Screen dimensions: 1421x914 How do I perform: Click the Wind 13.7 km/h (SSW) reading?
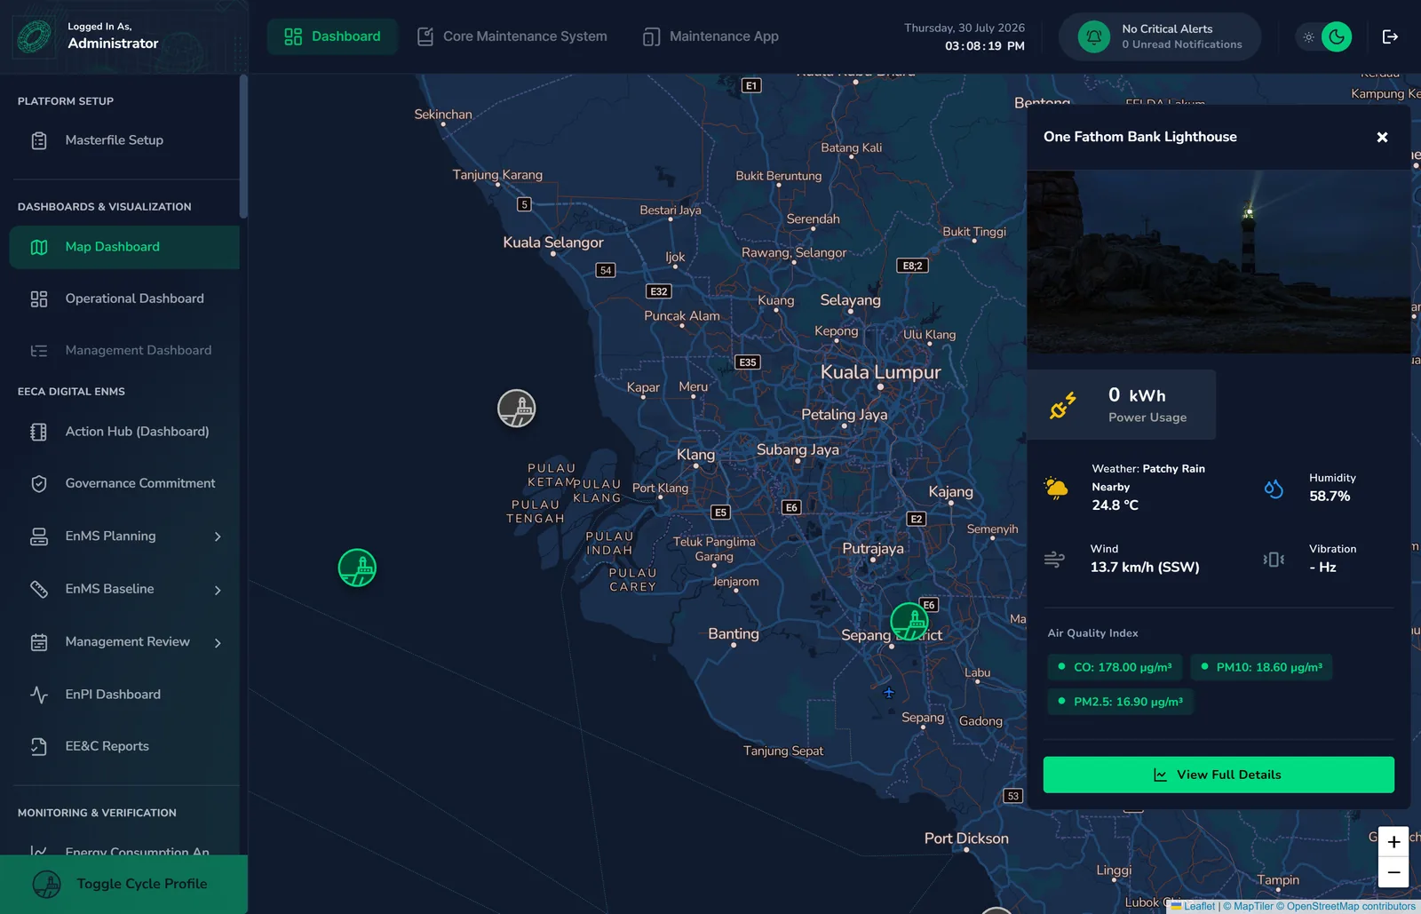click(x=1145, y=559)
